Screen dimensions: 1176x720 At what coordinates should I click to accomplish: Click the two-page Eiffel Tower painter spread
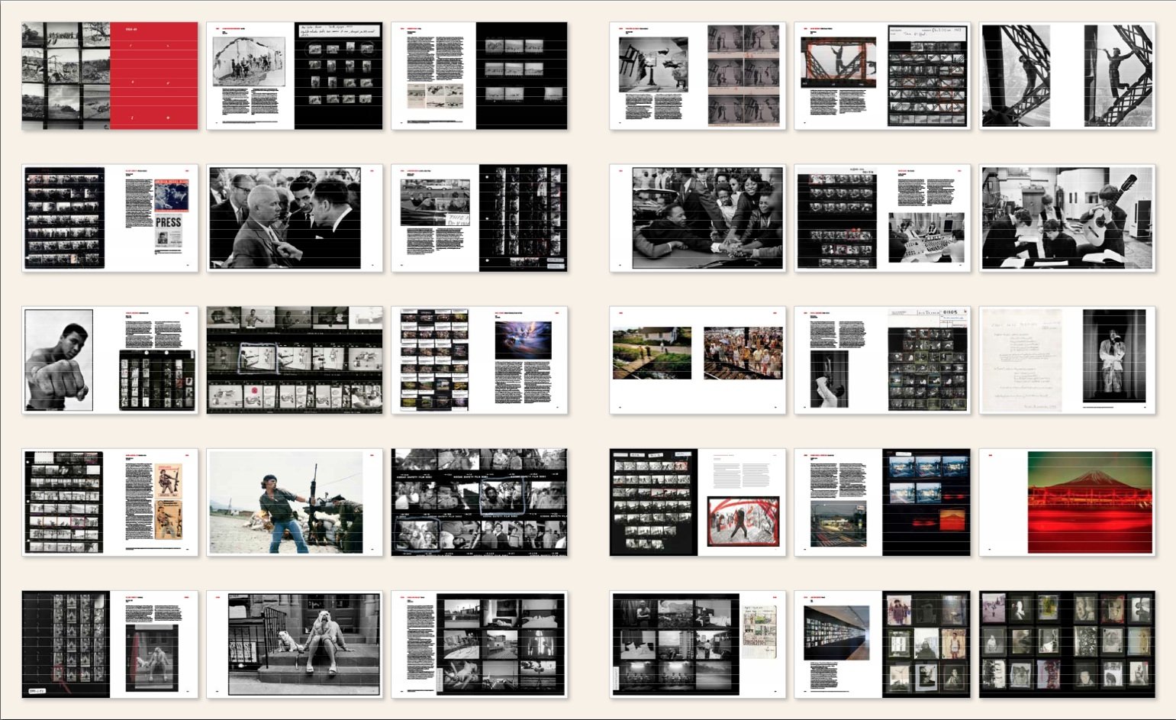(x=1067, y=76)
